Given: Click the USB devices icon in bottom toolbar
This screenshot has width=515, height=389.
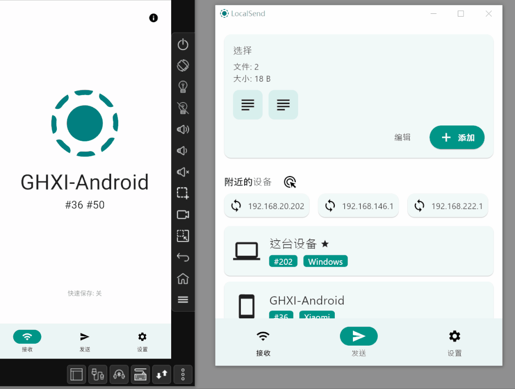Looking at the screenshot, I should (98, 374).
